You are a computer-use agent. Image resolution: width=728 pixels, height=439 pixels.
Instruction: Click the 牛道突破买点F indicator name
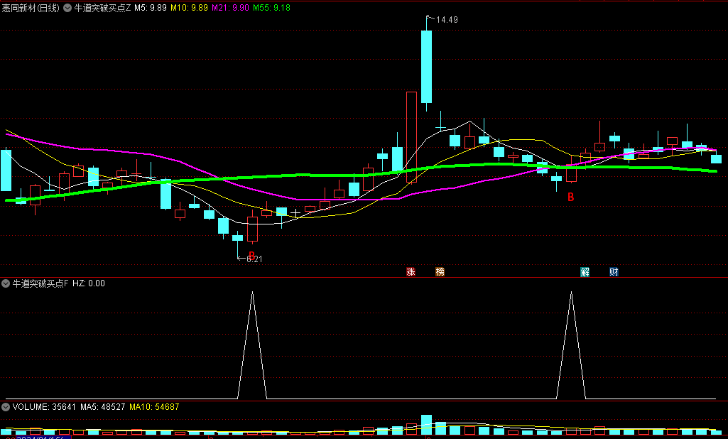40,283
